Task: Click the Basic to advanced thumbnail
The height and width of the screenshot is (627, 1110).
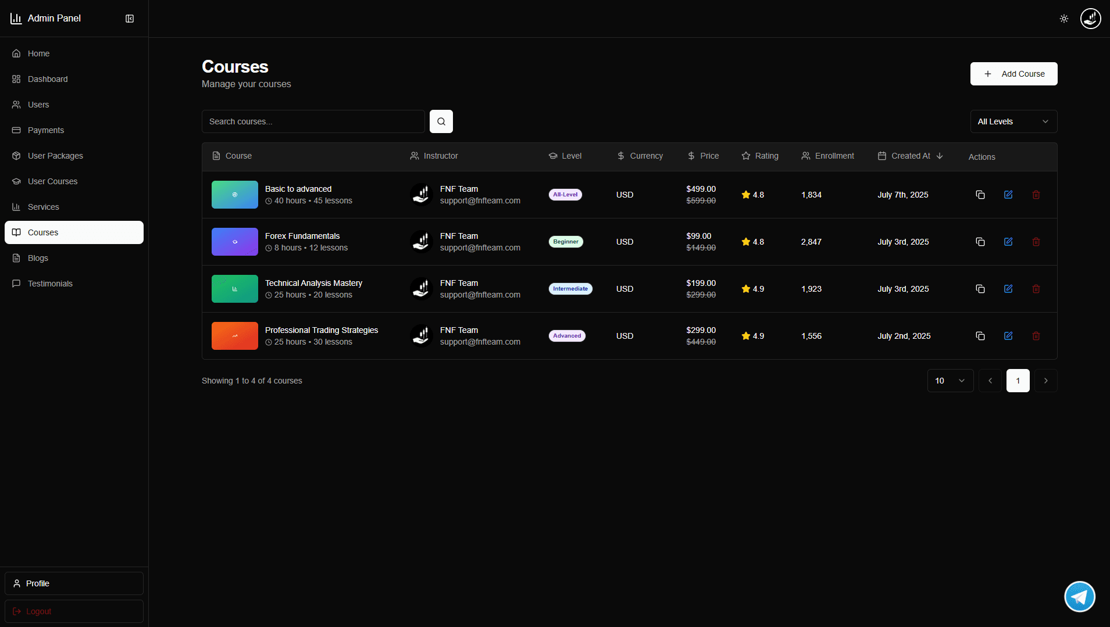Action: pyautogui.click(x=235, y=195)
